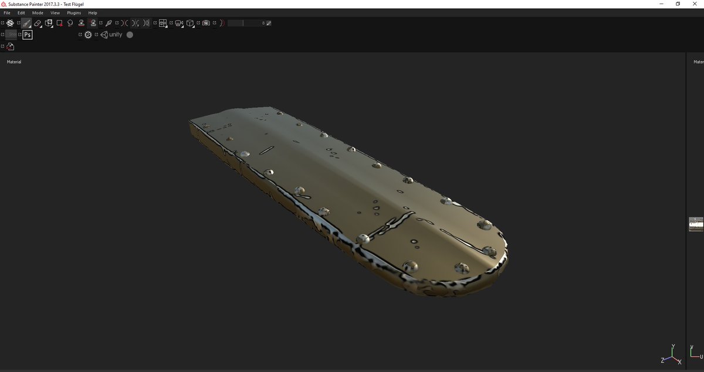
Task: Open the Help menu
Action: (93, 12)
